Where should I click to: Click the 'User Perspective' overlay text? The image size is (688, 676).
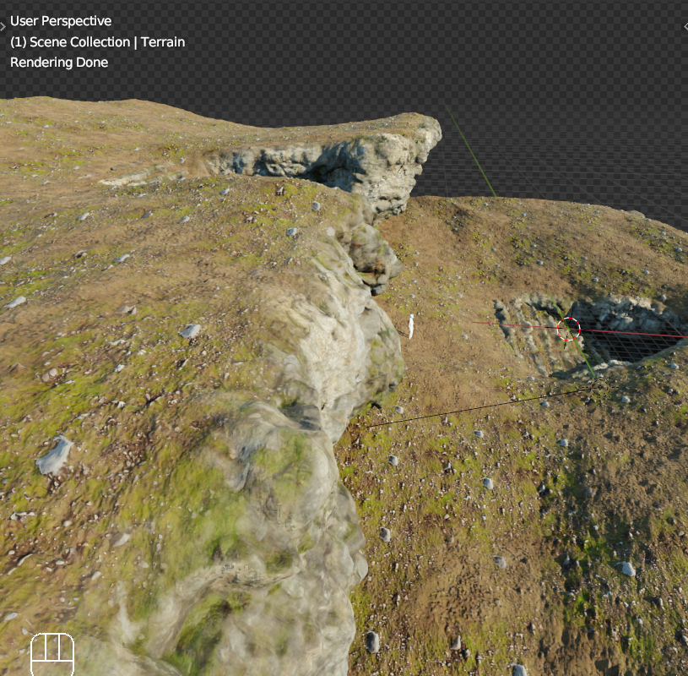pos(61,20)
